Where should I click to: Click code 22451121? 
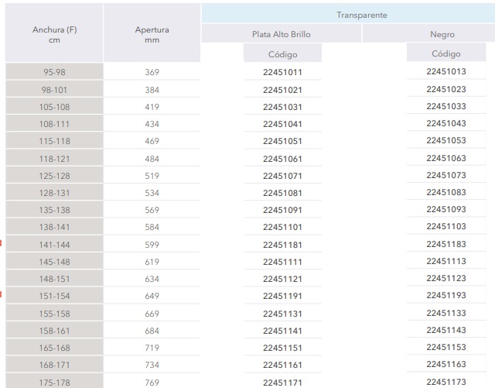(x=282, y=279)
